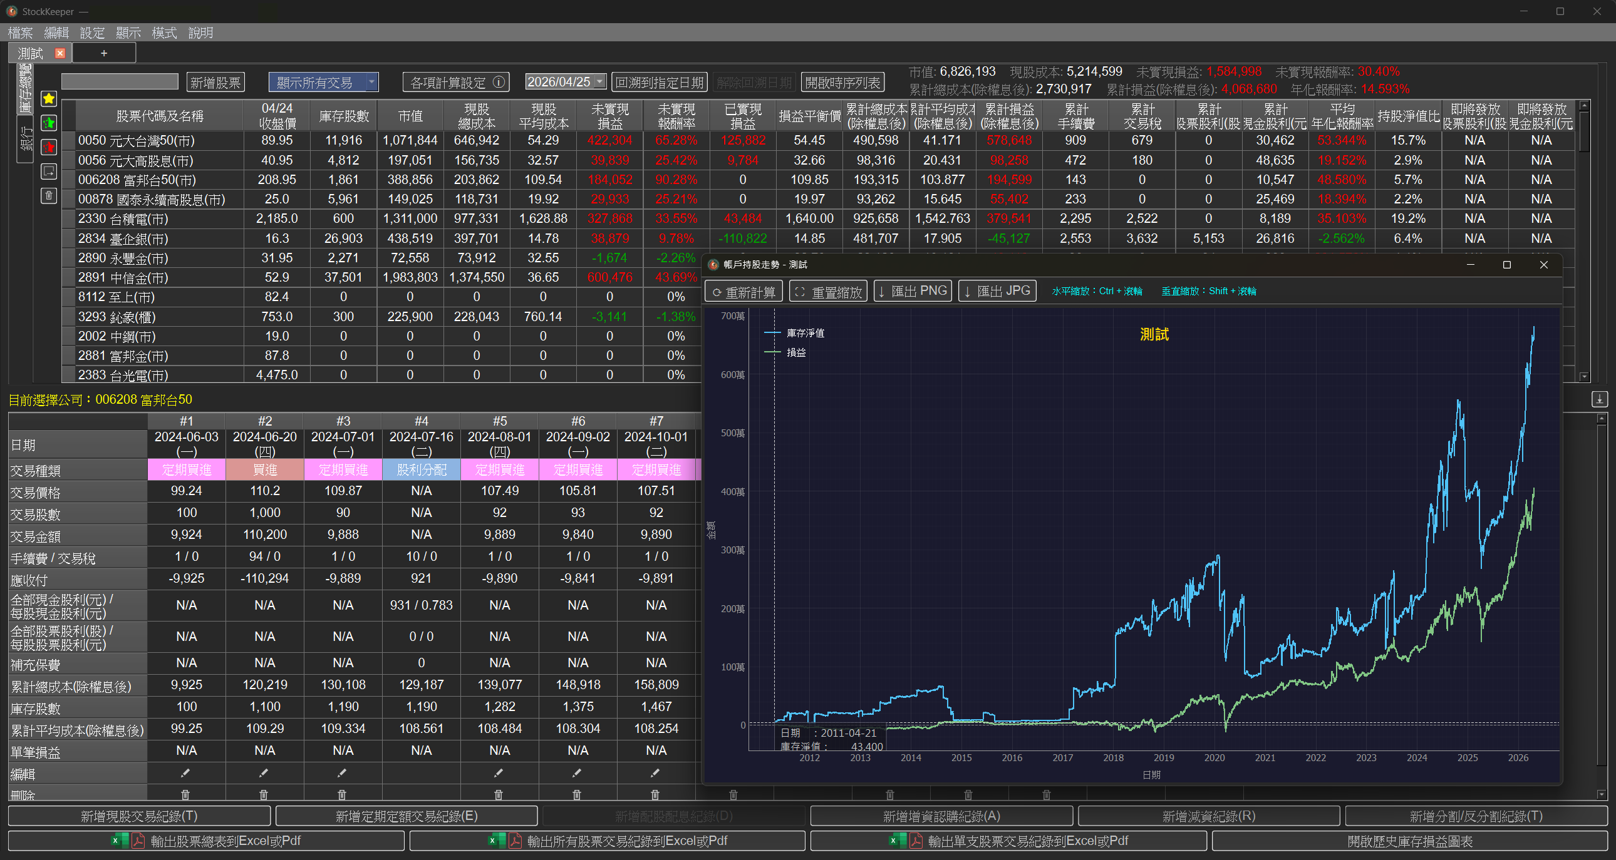1616x860 pixels.
Task: Mark selected stock with the yellow star icon
Action: [48, 99]
